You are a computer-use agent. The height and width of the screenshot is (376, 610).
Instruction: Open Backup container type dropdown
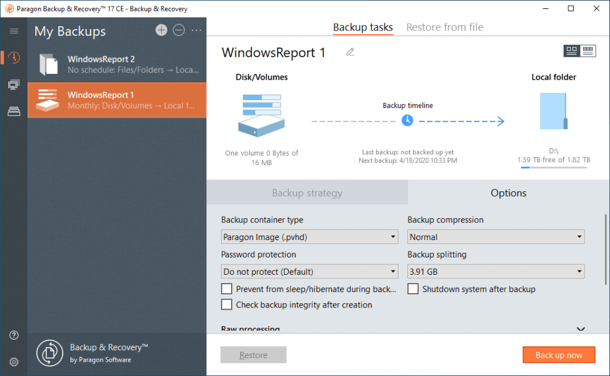(x=310, y=237)
